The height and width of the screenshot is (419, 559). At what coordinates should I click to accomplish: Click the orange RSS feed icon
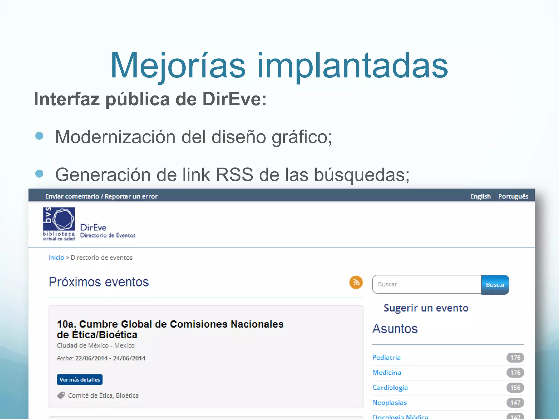click(x=356, y=282)
